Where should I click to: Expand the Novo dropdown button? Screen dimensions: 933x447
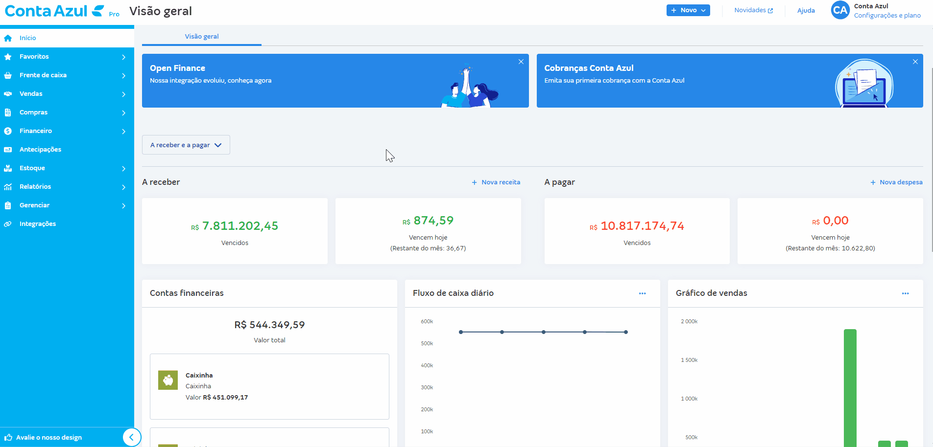tap(688, 10)
